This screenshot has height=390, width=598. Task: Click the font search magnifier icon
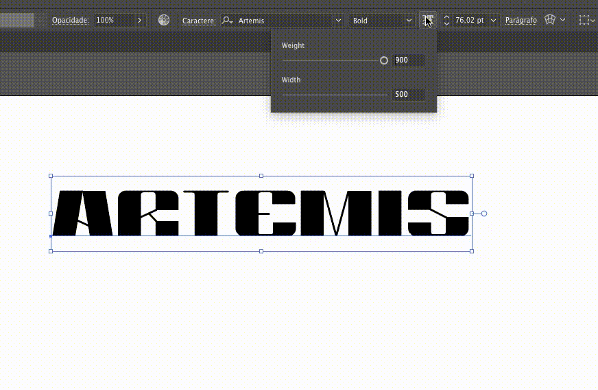pos(227,20)
